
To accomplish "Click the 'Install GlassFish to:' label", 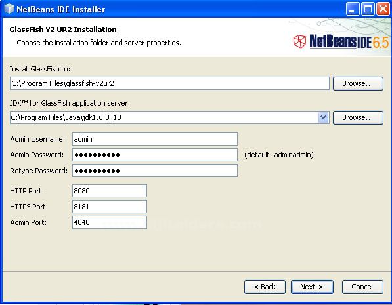I will pyautogui.click(x=40, y=69).
